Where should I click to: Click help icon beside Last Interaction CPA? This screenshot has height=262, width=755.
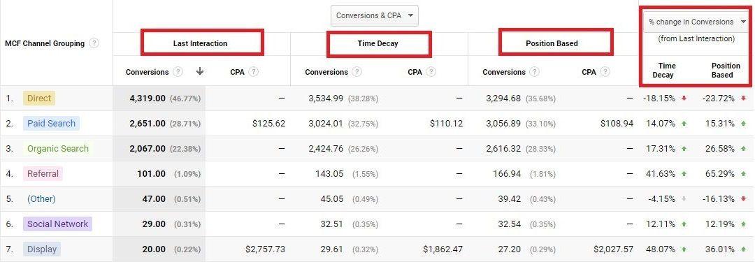click(254, 72)
